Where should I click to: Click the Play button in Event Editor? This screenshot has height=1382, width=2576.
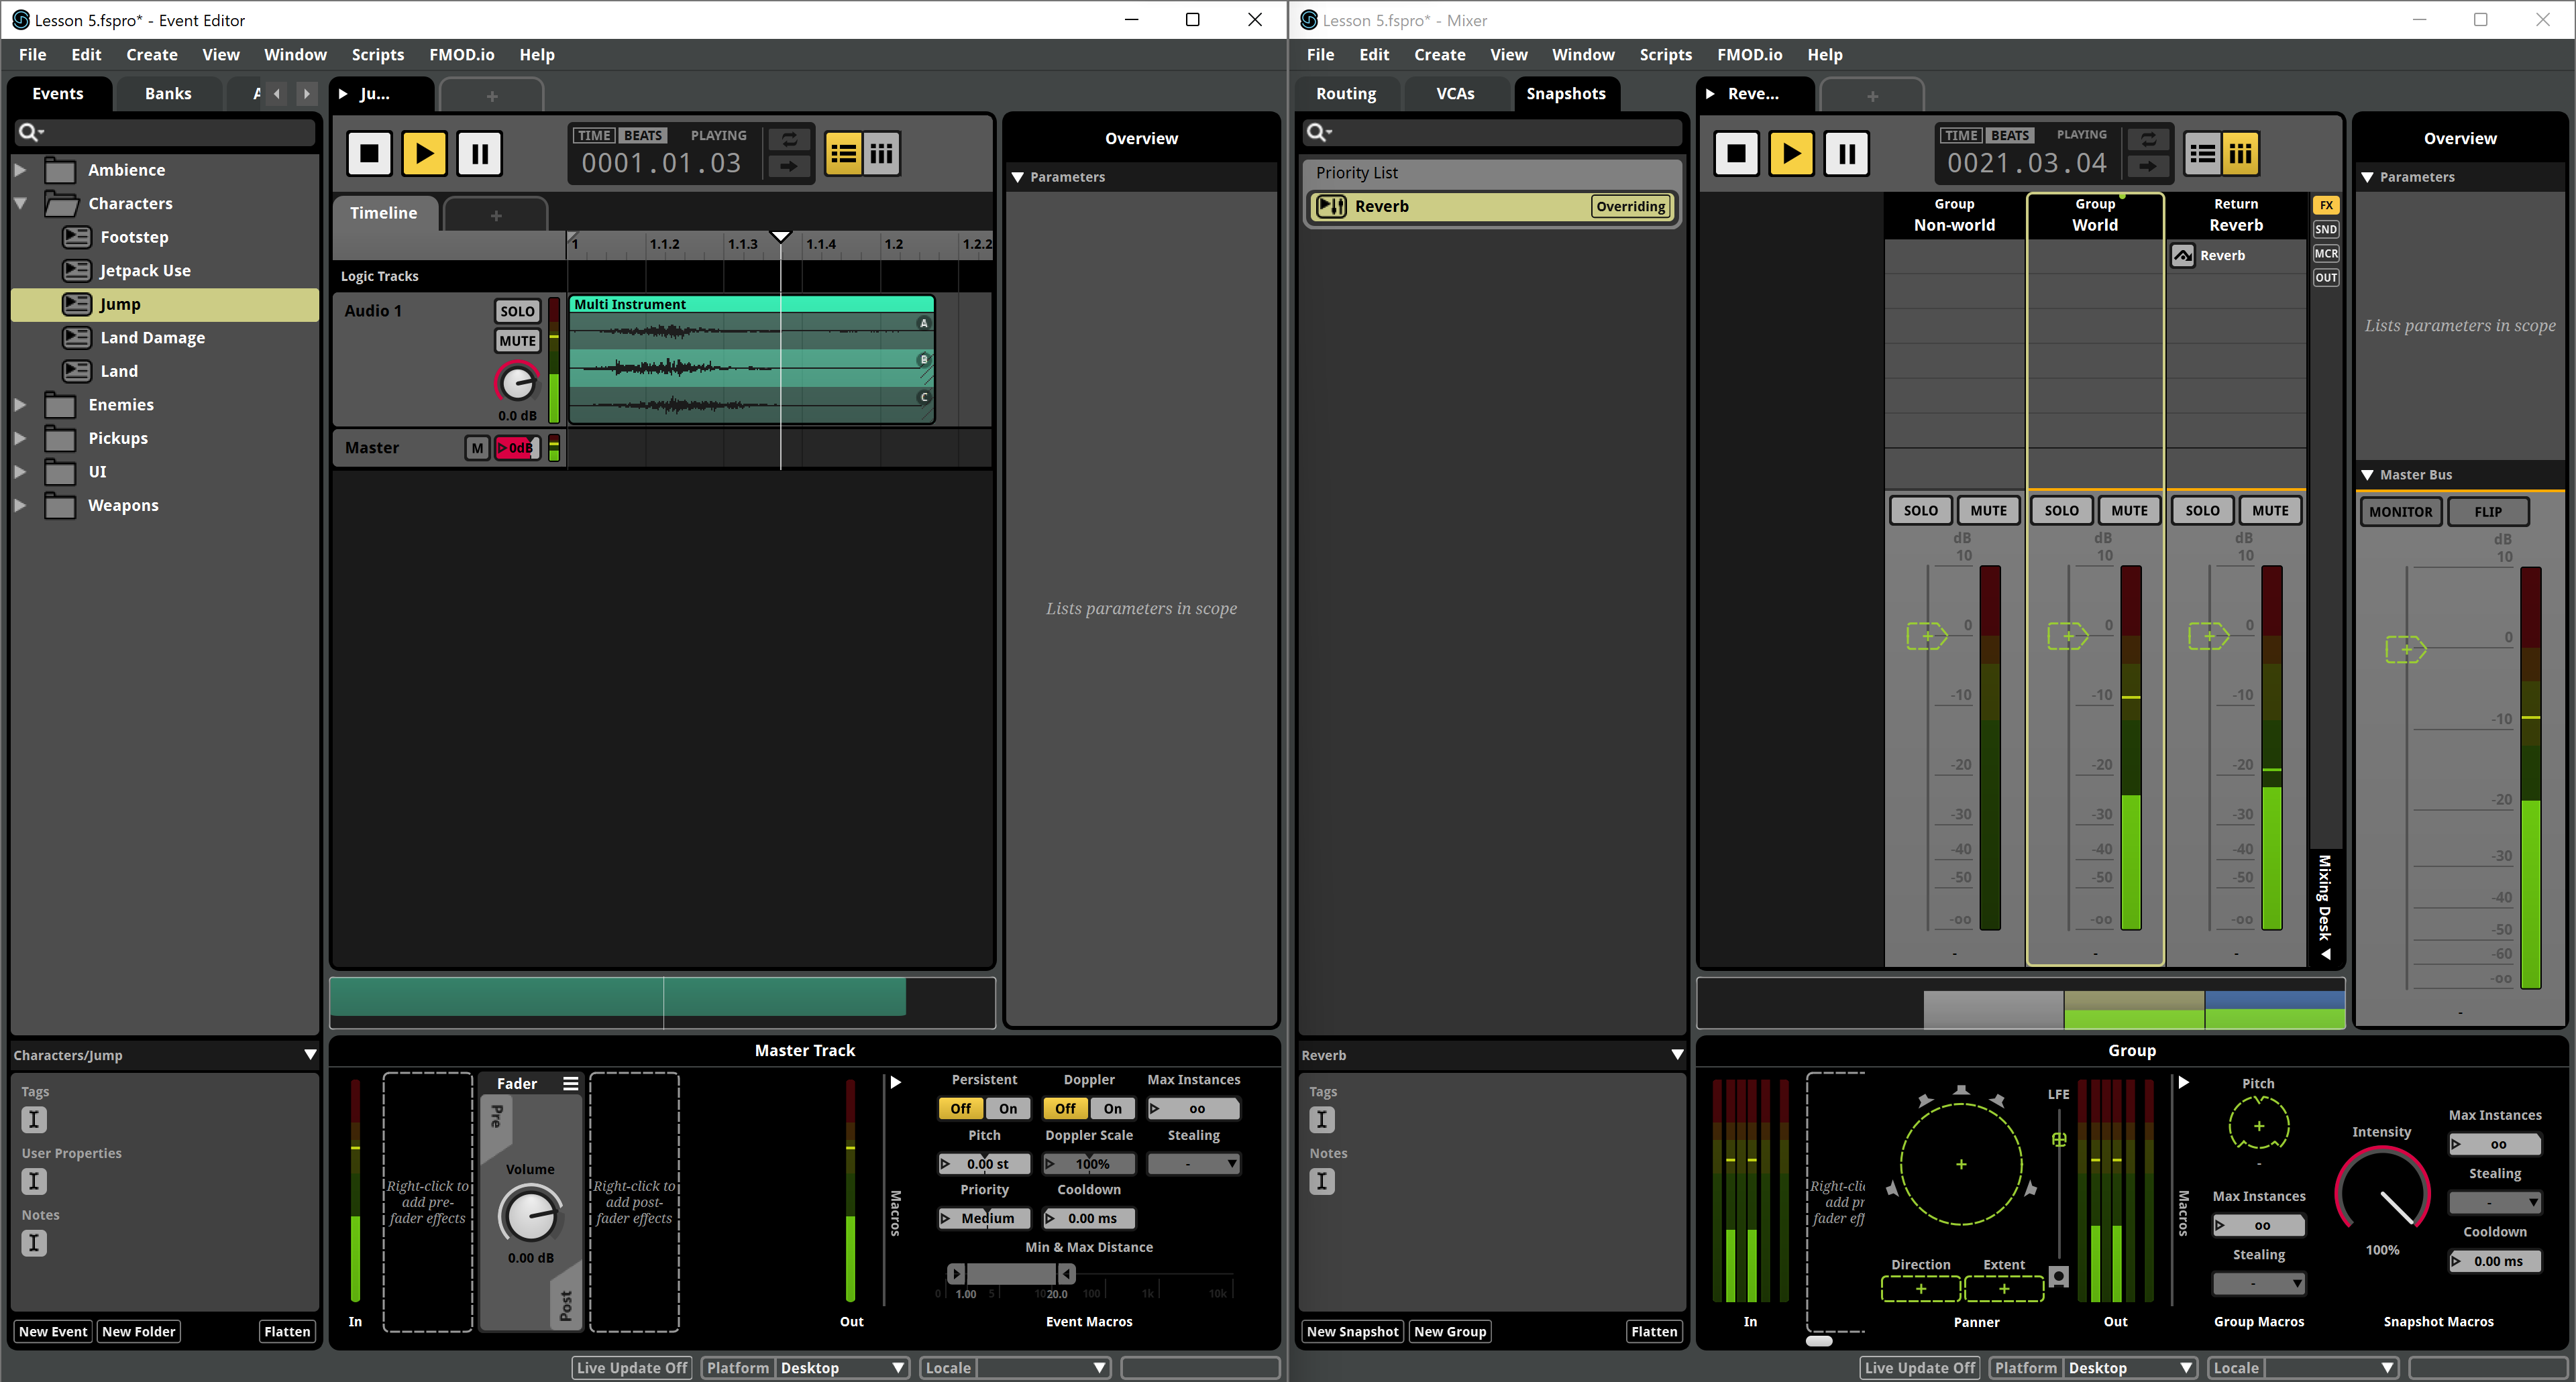(424, 154)
